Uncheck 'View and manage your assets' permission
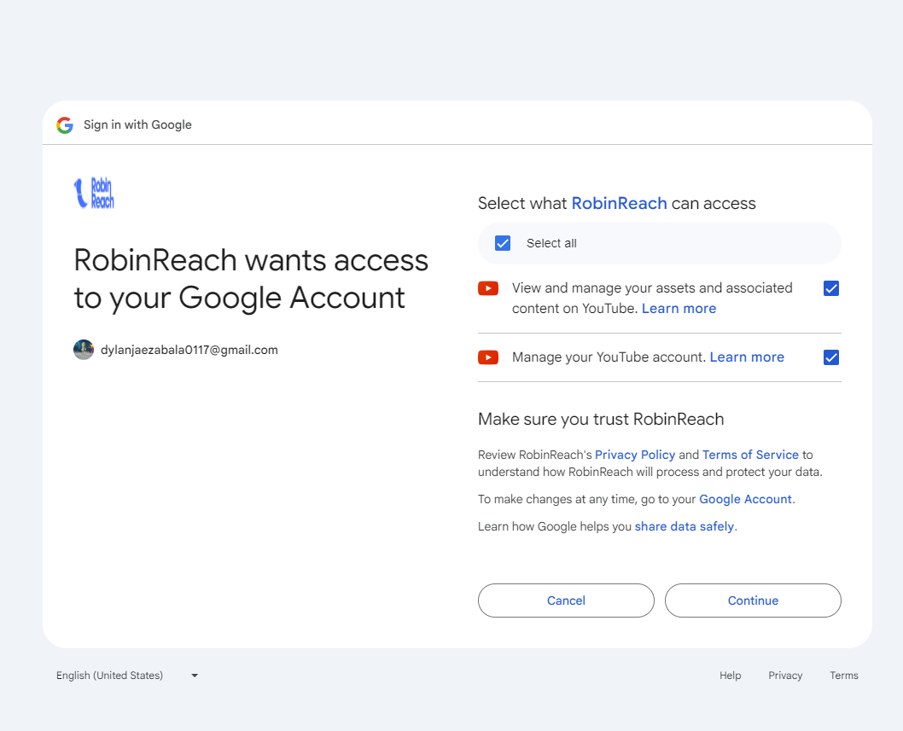This screenshot has width=903, height=731. coord(831,288)
